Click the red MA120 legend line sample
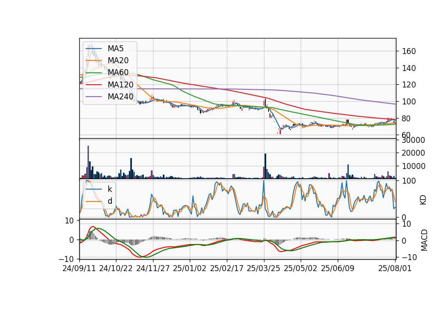 [93, 85]
